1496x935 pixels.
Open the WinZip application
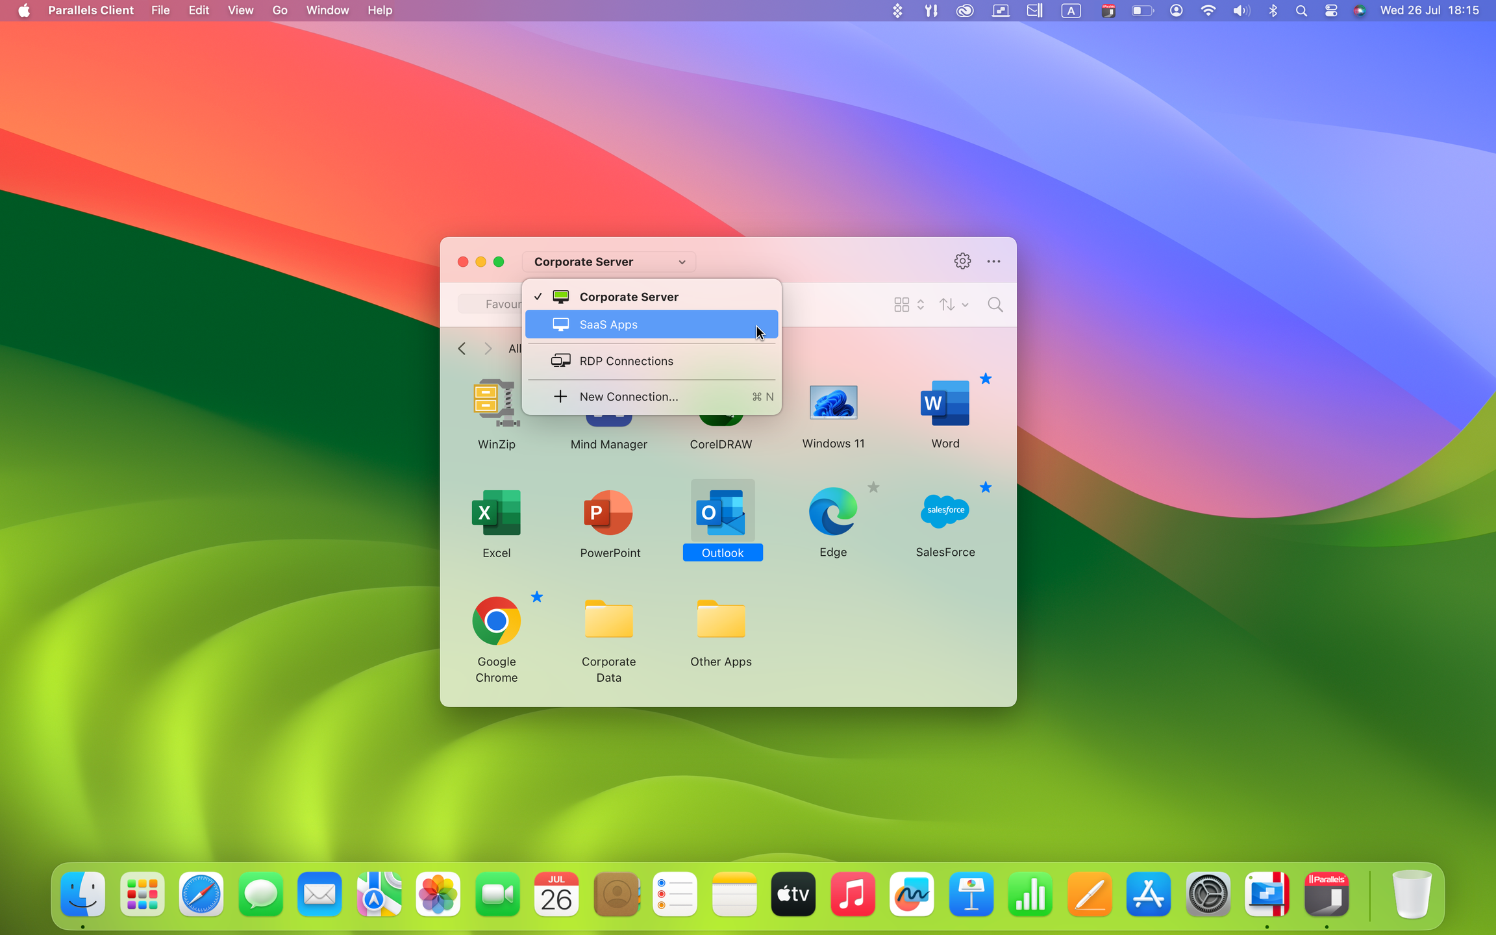[x=496, y=404]
